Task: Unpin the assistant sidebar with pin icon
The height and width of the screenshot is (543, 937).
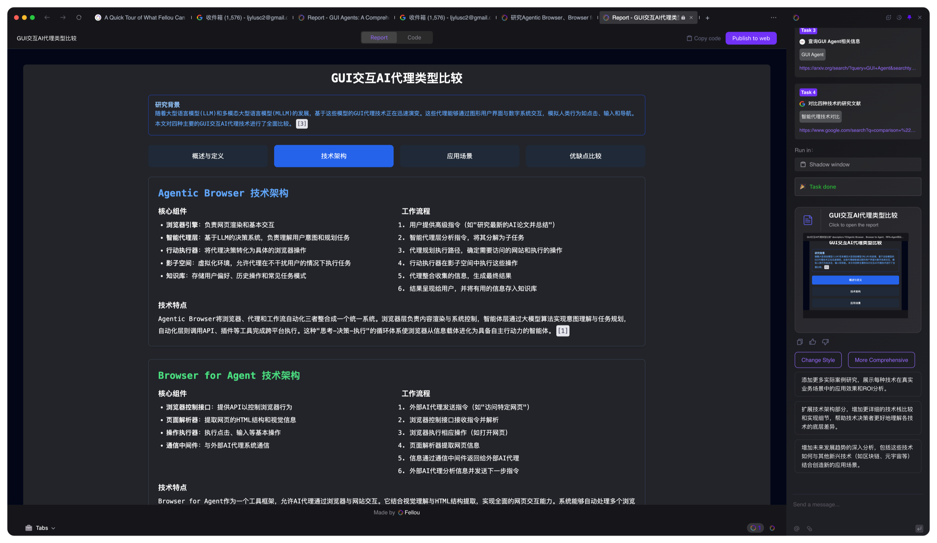Action: click(909, 17)
